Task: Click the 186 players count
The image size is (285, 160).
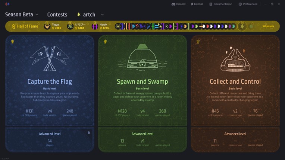Action: tap(268, 26)
